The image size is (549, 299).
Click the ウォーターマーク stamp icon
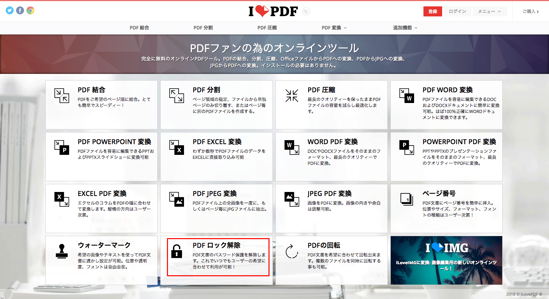[x=62, y=251]
